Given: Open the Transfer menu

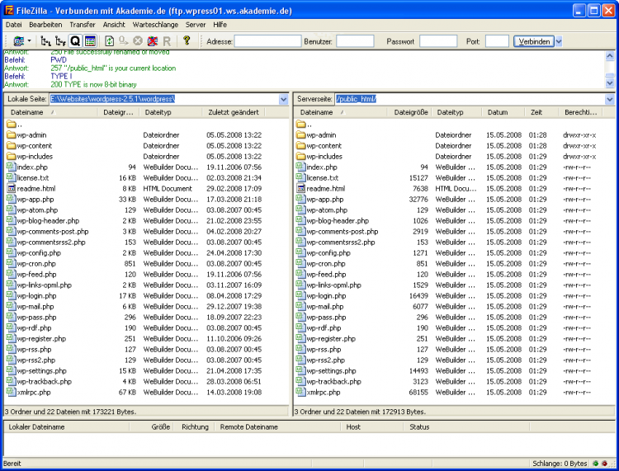Looking at the screenshot, I should click(x=83, y=25).
